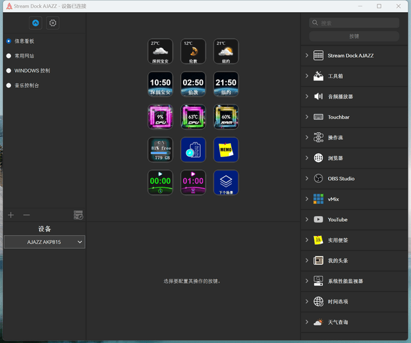The width and height of the screenshot is (411, 343).
Task: Select the 常用网站 profile radio button
Action: (9, 56)
